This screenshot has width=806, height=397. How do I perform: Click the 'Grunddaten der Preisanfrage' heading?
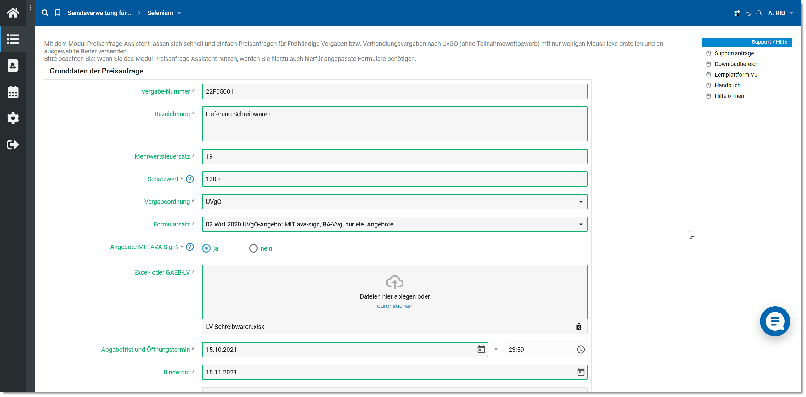click(96, 71)
